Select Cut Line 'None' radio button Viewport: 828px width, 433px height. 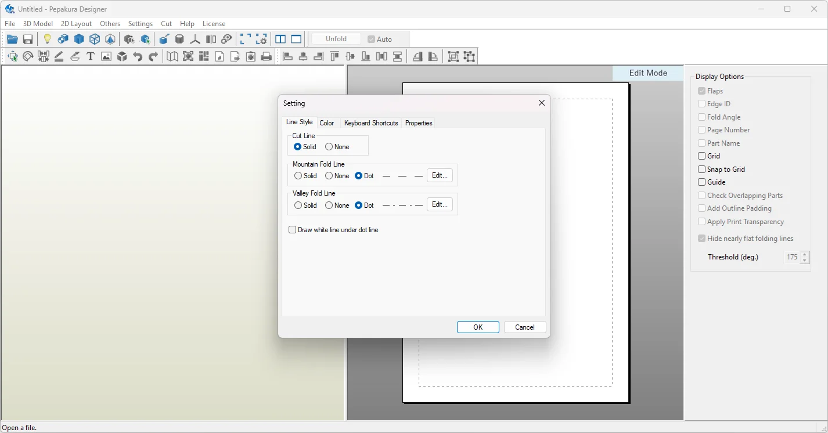[x=337, y=147]
